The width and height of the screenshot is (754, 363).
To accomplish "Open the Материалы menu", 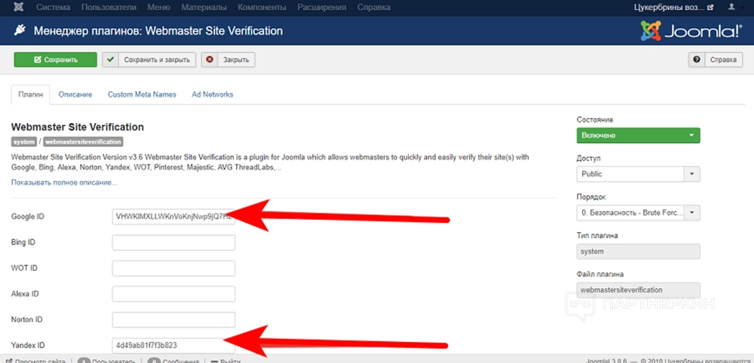I will click(204, 7).
